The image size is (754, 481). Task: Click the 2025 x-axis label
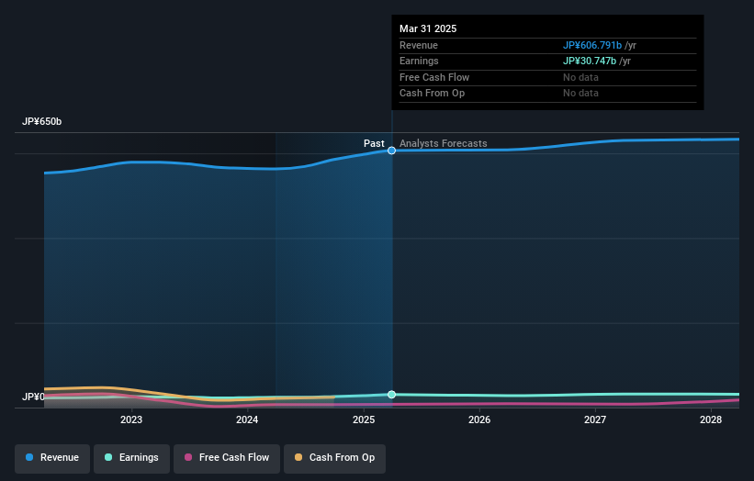coord(364,419)
